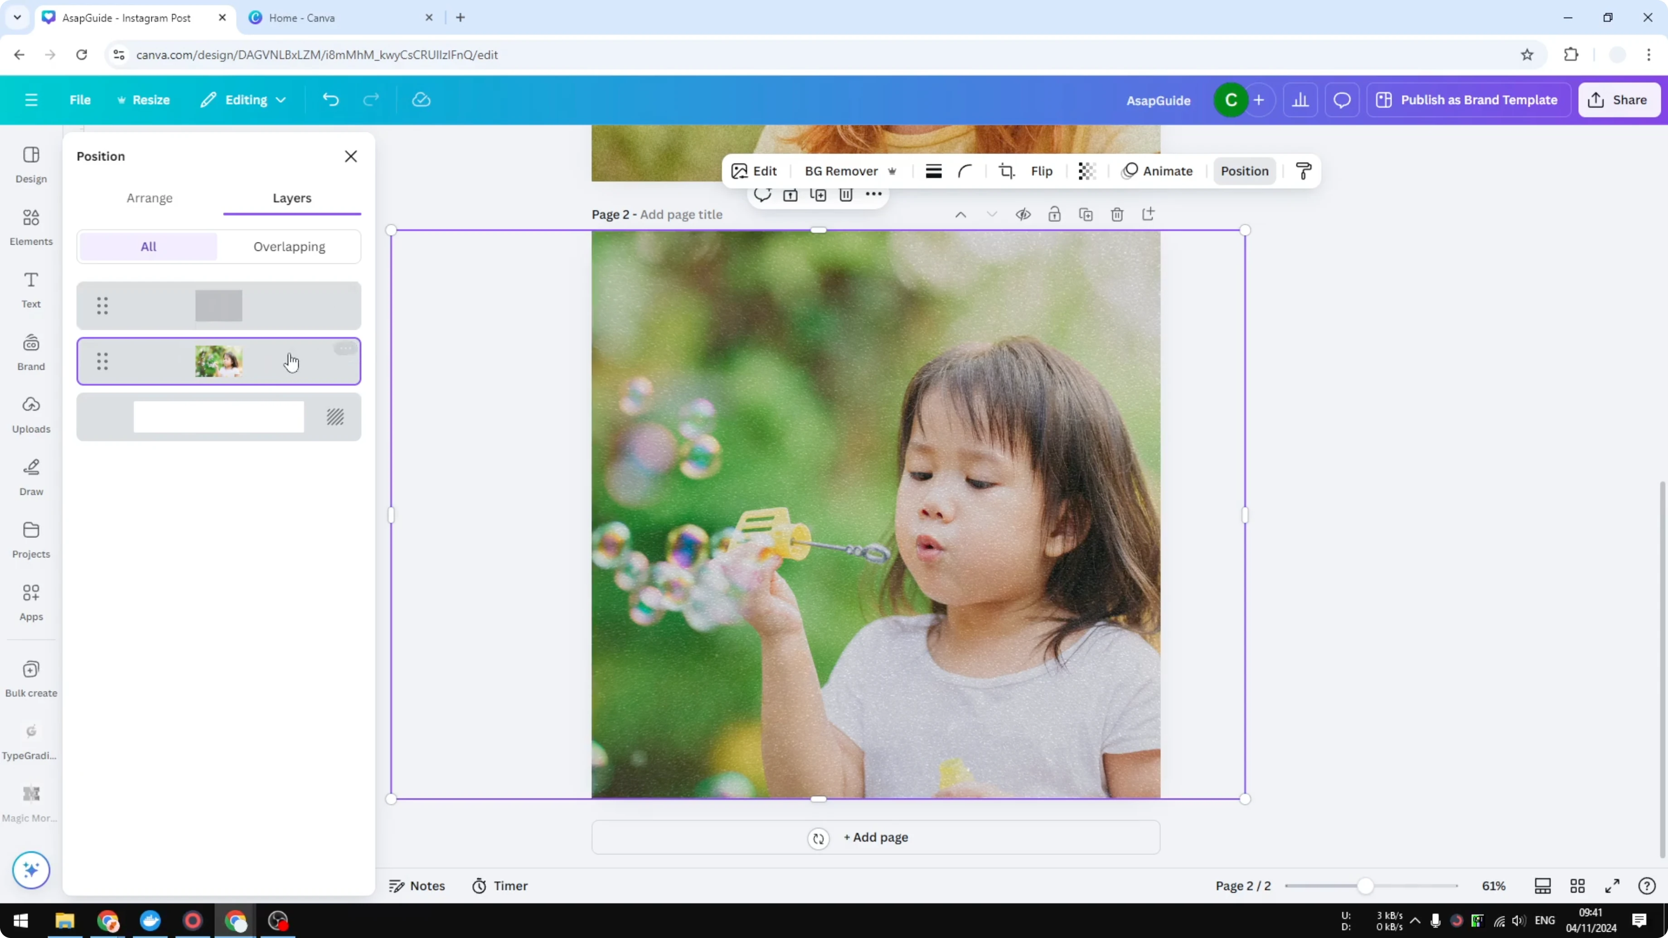Expand the BG Remover options arrow
Viewport: 1668px width, 938px height.
tap(893, 171)
